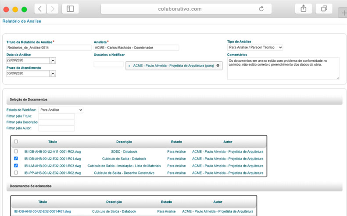Image resolution: width=347 pixels, height=216 pixels.
Task: Open IBI-DB-AHB-00-U2-E32-0001-R01.dwg in selection table
Action: (53, 159)
